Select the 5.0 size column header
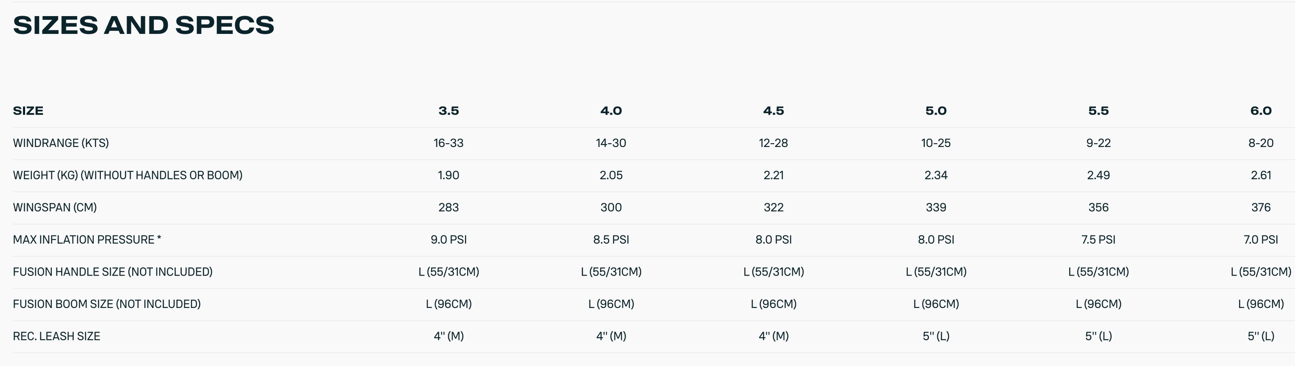Screen dimensions: 1295x366 (x=936, y=111)
